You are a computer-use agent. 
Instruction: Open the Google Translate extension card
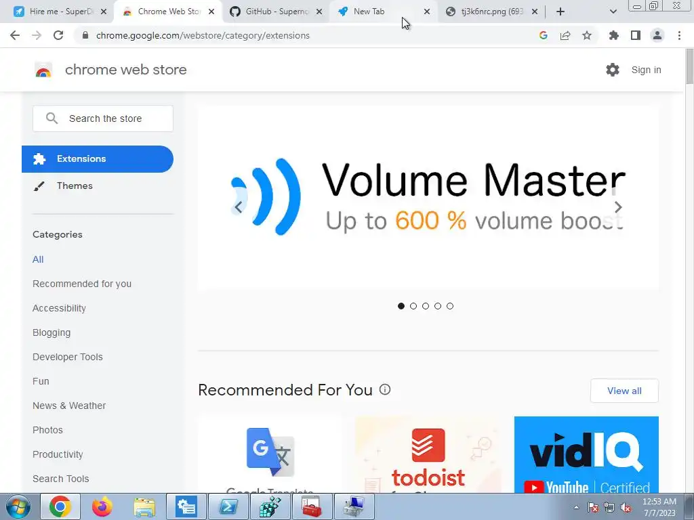point(270,454)
